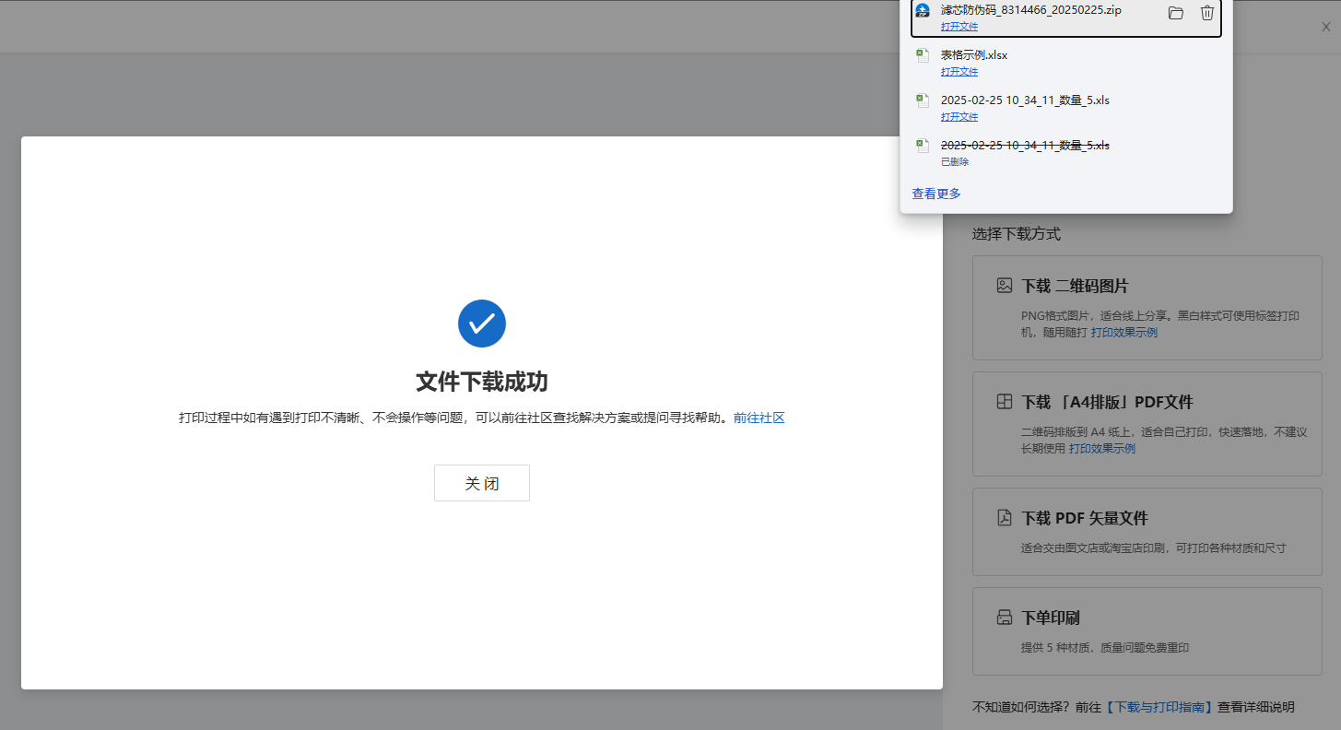Viewport: 1341px width, 730px height.
Task: Click the struck-through deleted xls file name
Action: (x=1025, y=146)
